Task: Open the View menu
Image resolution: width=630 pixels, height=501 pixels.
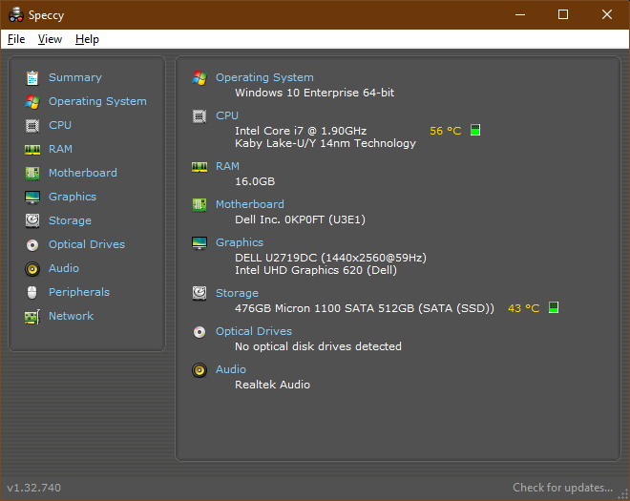Action: coord(50,39)
